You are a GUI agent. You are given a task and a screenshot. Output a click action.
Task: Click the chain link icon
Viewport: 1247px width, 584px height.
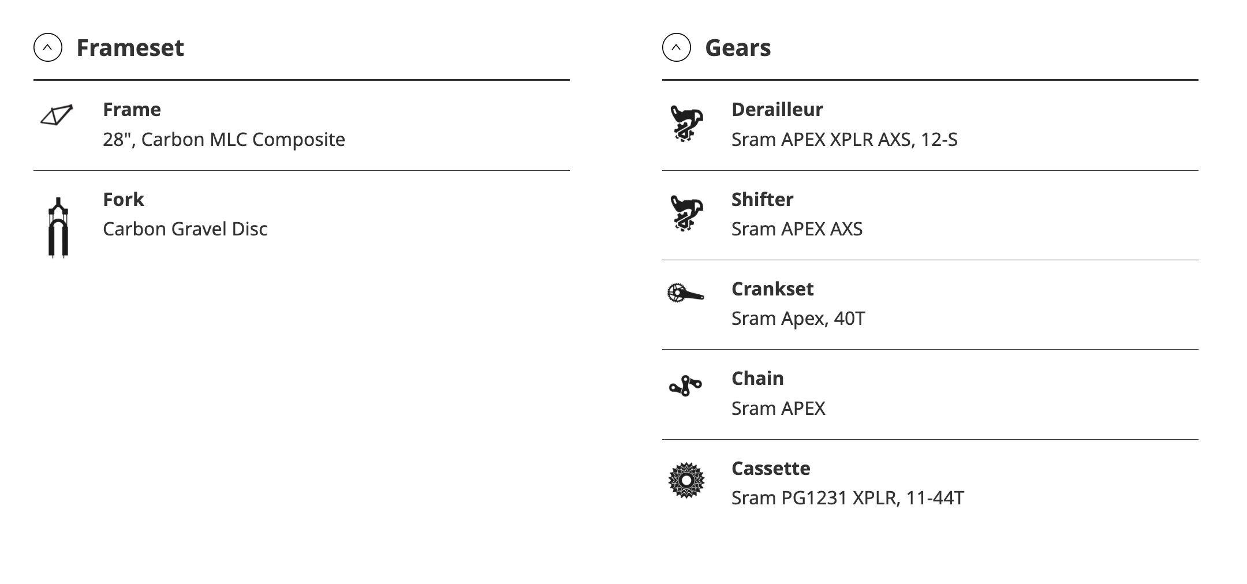click(685, 385)
